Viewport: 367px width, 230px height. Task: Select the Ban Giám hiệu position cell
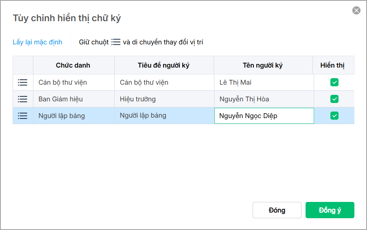tap(73, 99)
